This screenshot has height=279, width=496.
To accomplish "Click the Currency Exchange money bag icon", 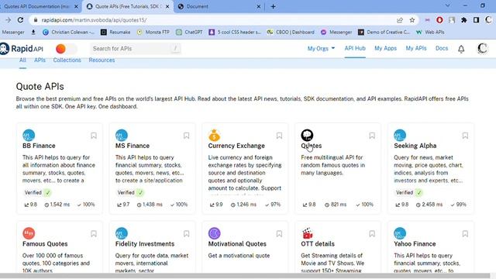I will coord(214,135).
